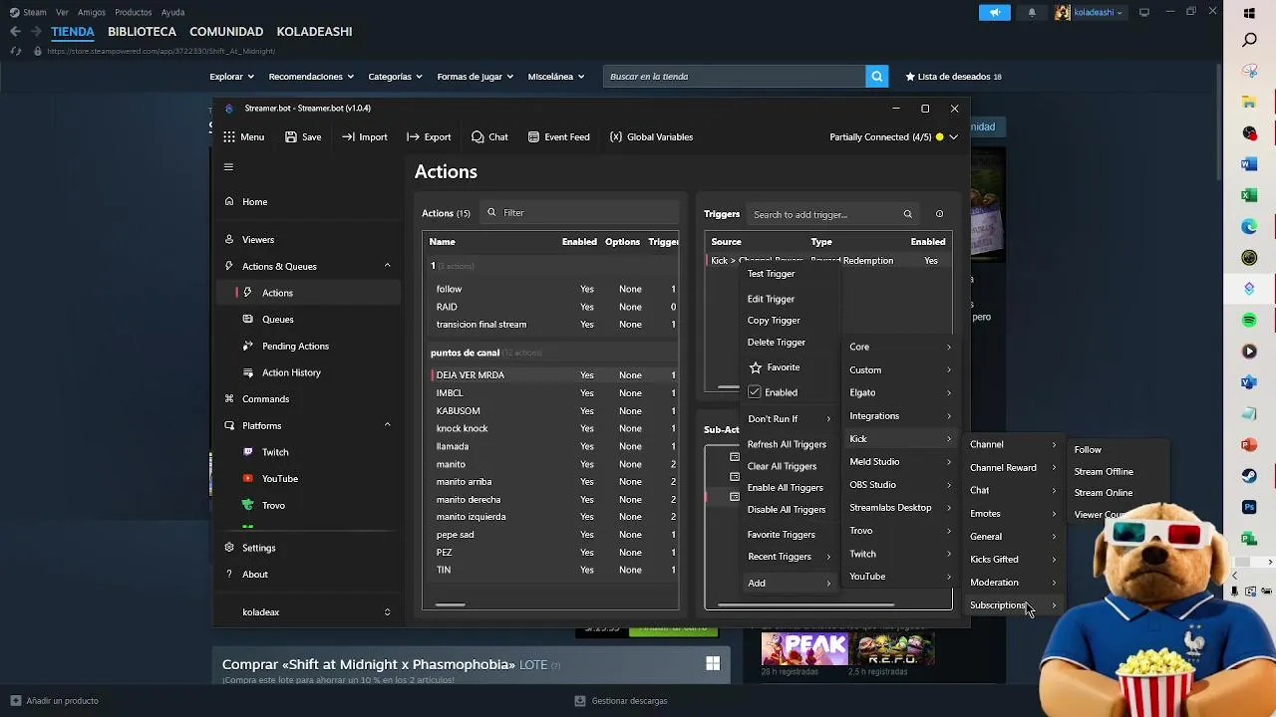Open Twitch under Platforms in the sidebar
Screen dimensions: 1276x717
(x=275, y=453)
